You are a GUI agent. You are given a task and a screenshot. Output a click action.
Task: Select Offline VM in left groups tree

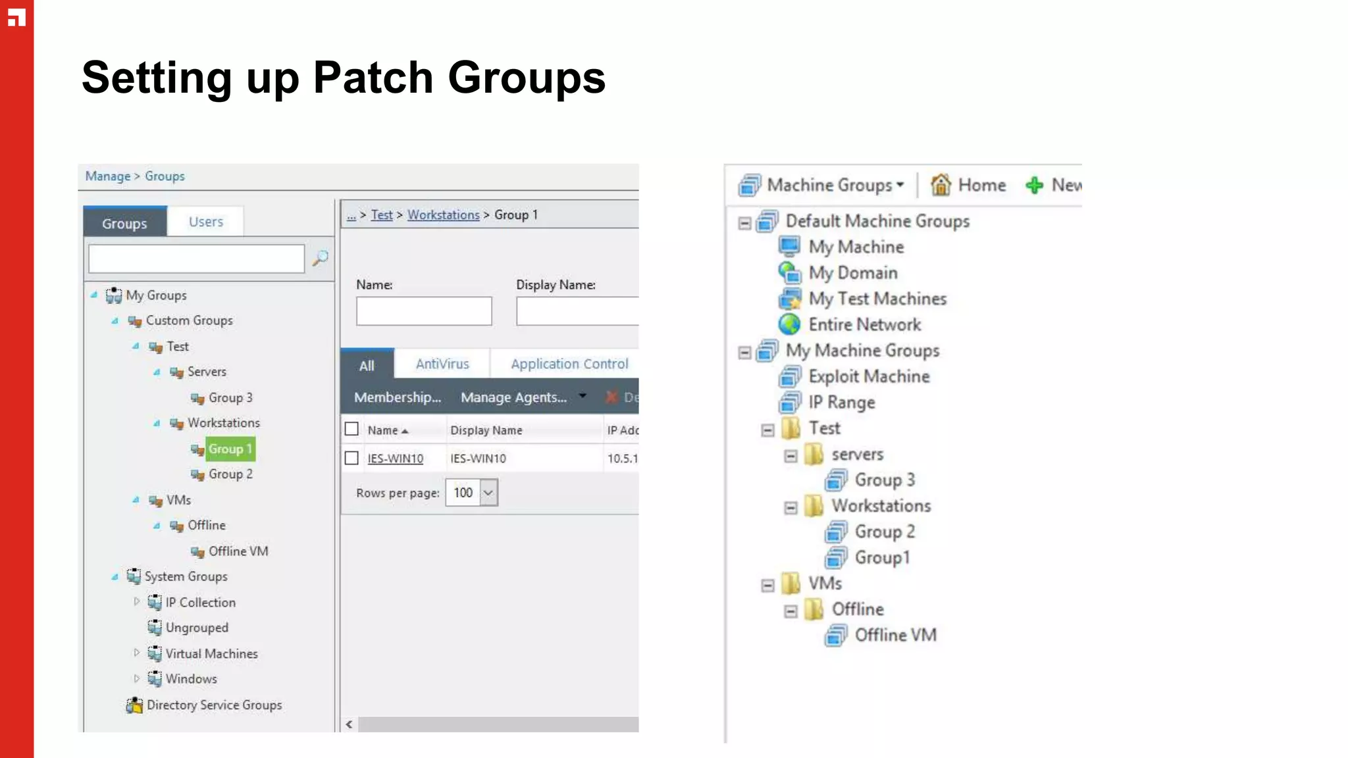coord(238,551)
